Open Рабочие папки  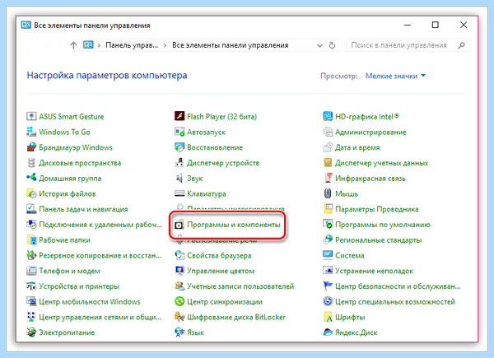point(58,240)
